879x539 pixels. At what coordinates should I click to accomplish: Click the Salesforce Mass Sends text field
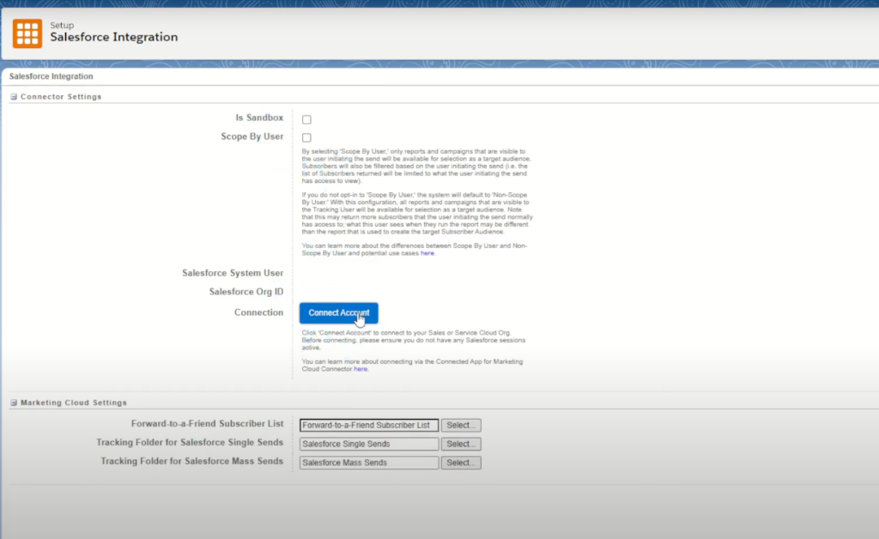(x=369, y=463)
